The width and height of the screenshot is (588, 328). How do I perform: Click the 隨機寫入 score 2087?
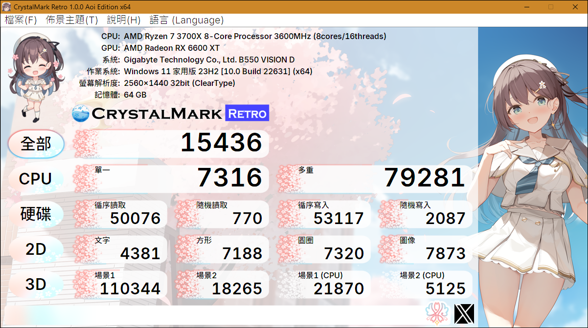point(446,218)
